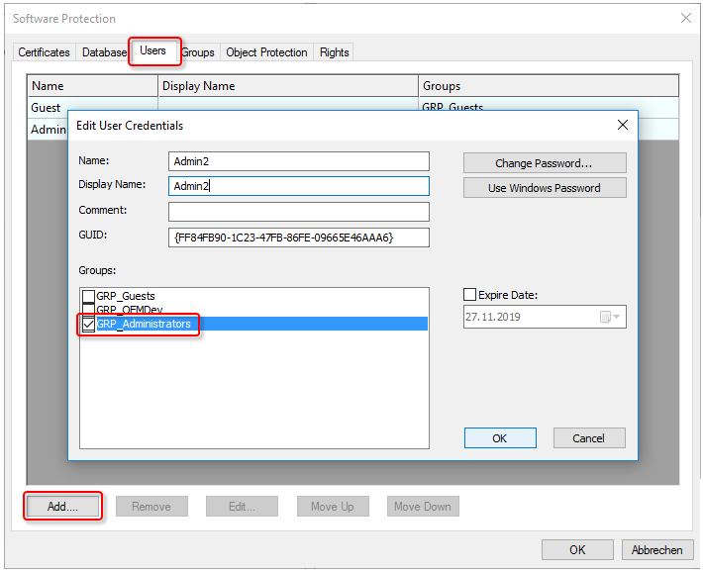
Task: Click the GUID text field
Action: click(x=299, y=238)
